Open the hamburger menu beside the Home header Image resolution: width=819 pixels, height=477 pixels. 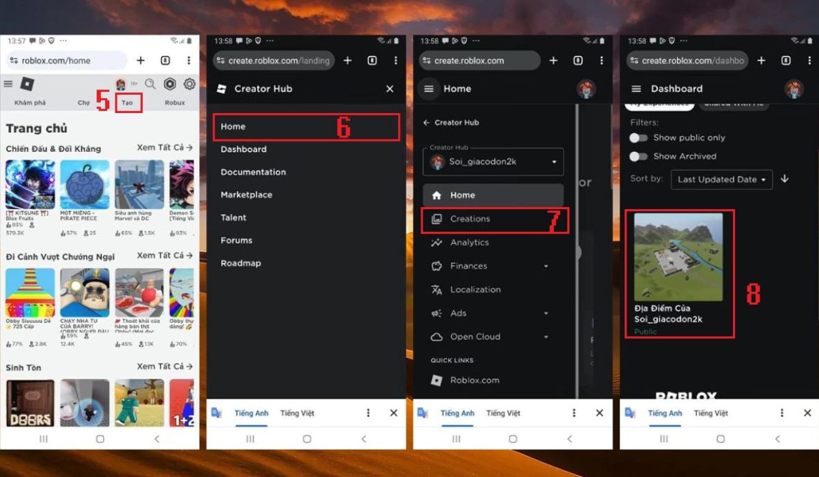tap(429, 89)
